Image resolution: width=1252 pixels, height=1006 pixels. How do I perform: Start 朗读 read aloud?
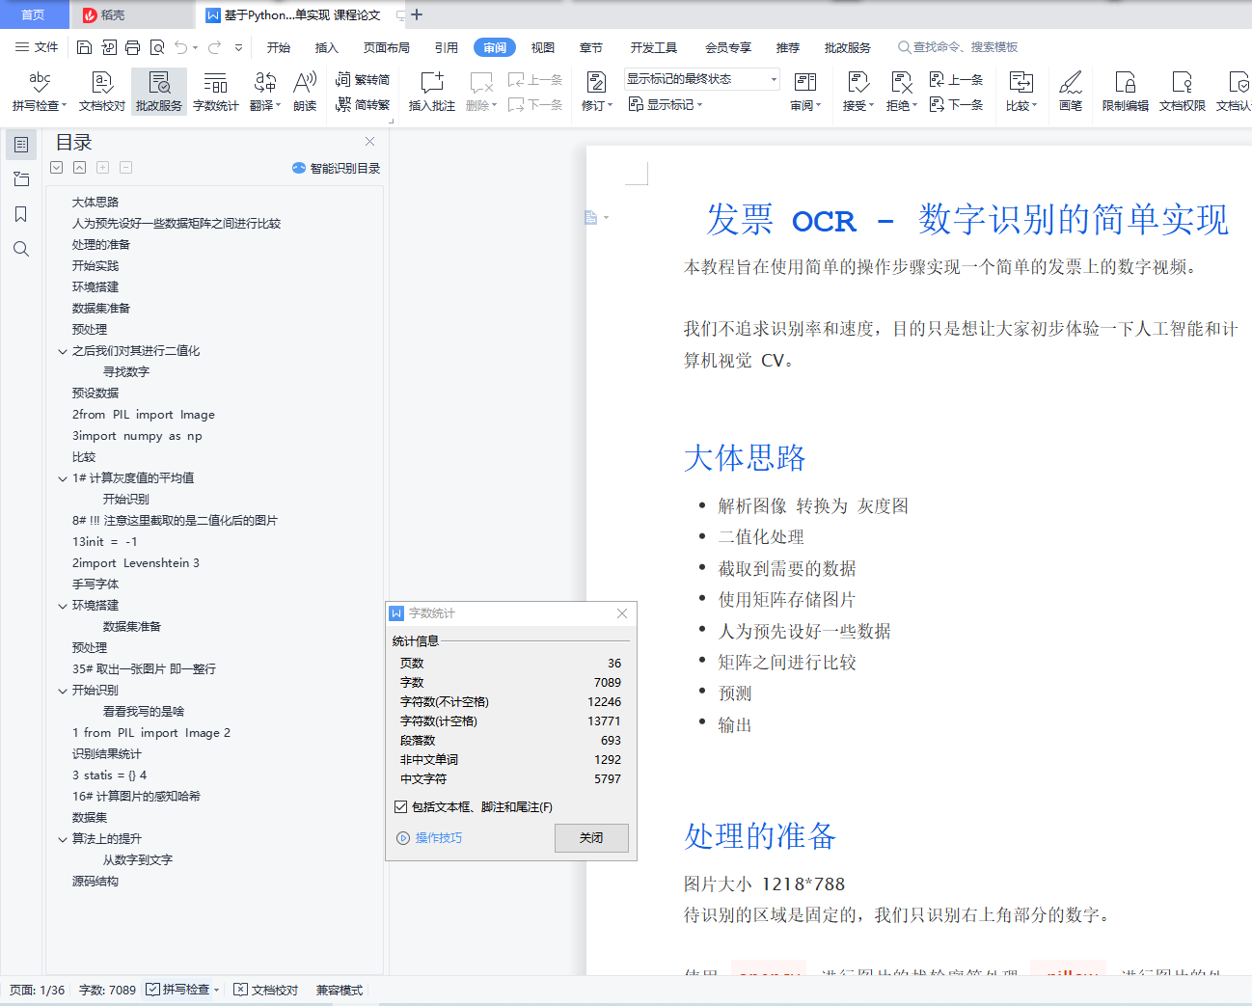click(305, 92)
